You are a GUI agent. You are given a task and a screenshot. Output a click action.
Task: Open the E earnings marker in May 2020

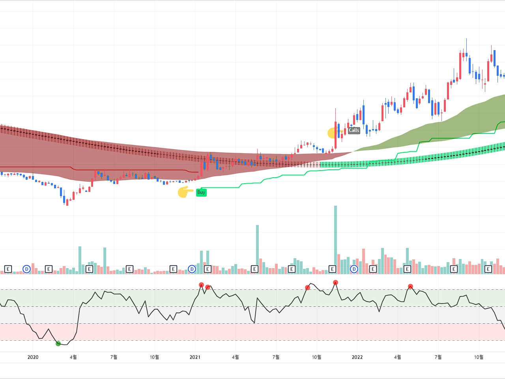click(x=89, y=269)
